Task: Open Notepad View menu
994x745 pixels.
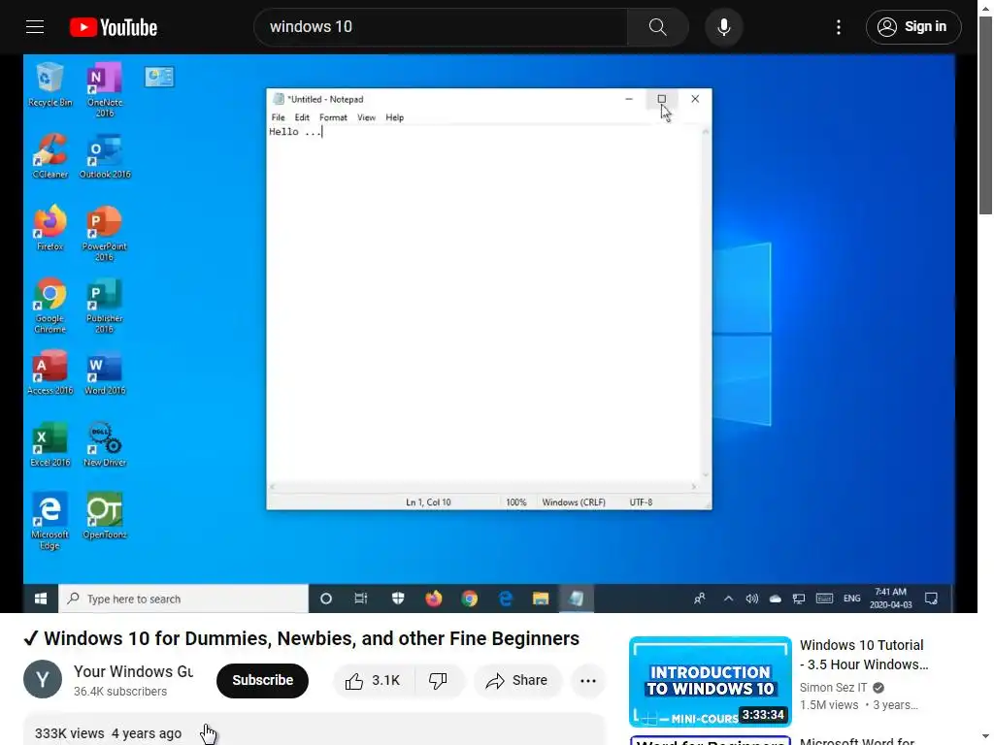Action: coord(366,117)
